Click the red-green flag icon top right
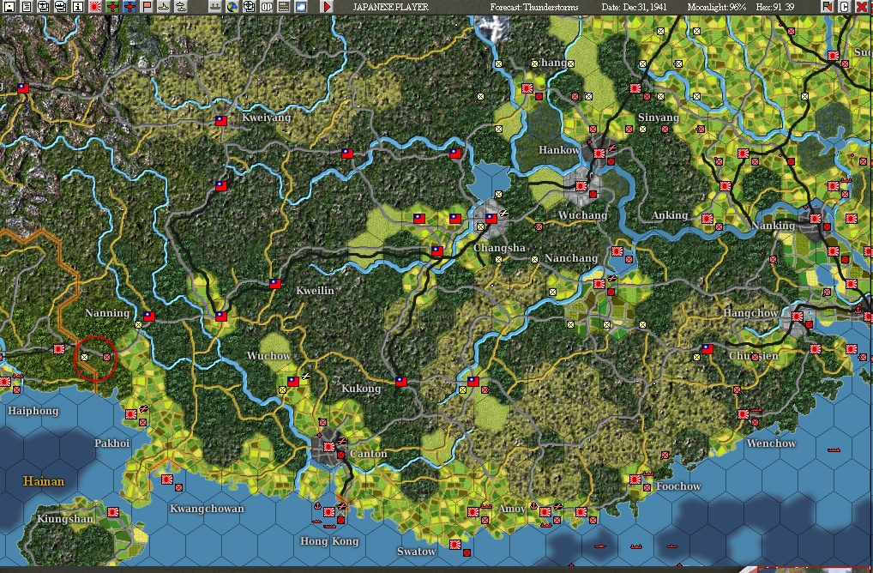The width and height of the screenshot is (873, 573). (828, 7)
